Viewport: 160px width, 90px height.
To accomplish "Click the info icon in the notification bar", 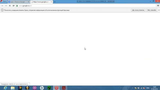I will (2, 10).
